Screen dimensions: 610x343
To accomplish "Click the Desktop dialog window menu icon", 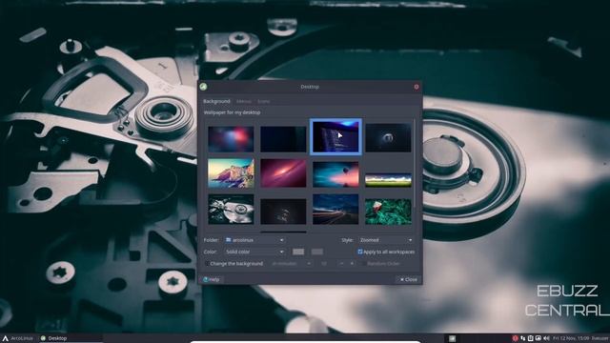I will pyautogui.click(x=203, y=87).
